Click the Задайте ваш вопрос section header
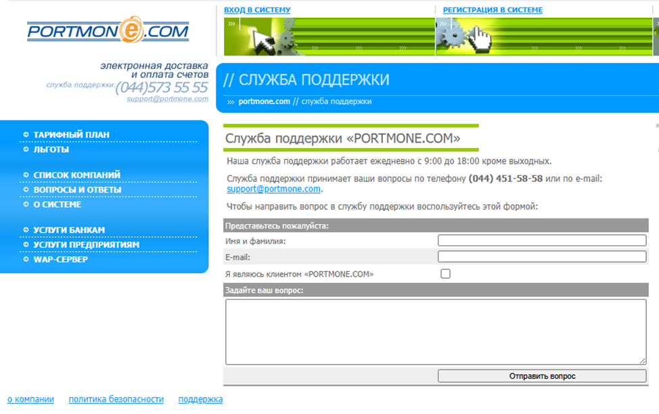Screen dimensions: 659x414 point(436,290)
